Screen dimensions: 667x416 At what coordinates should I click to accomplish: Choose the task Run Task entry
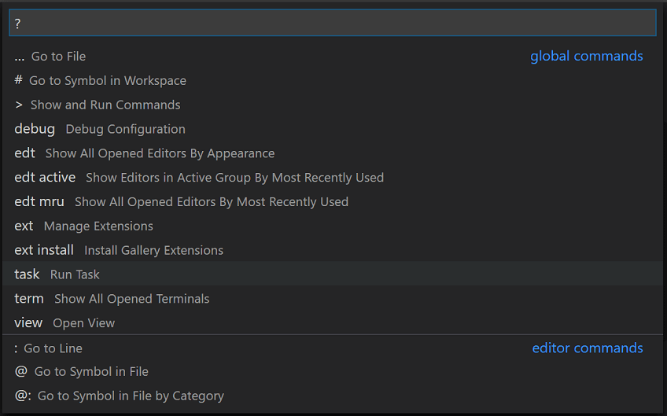[x=57, y=275]
